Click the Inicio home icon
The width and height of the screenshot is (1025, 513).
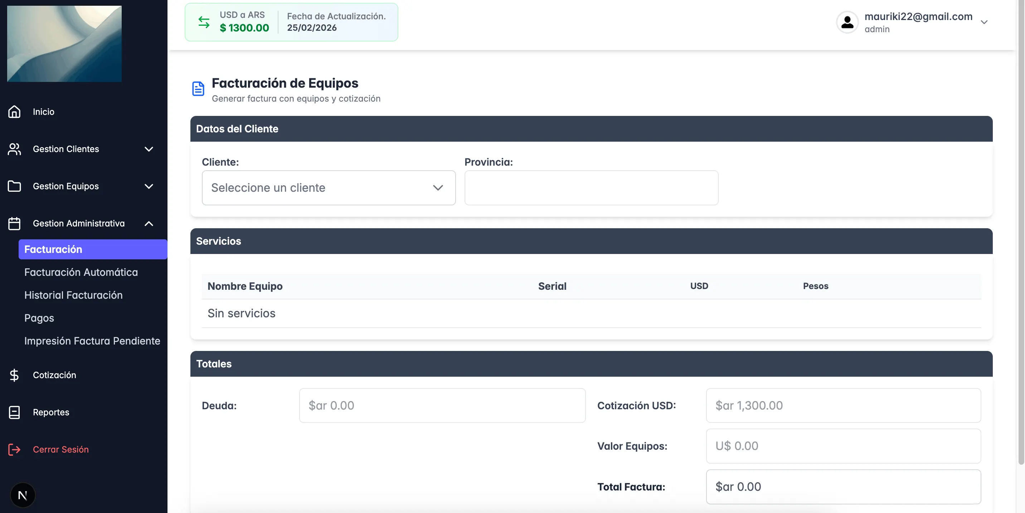(14, 112)
